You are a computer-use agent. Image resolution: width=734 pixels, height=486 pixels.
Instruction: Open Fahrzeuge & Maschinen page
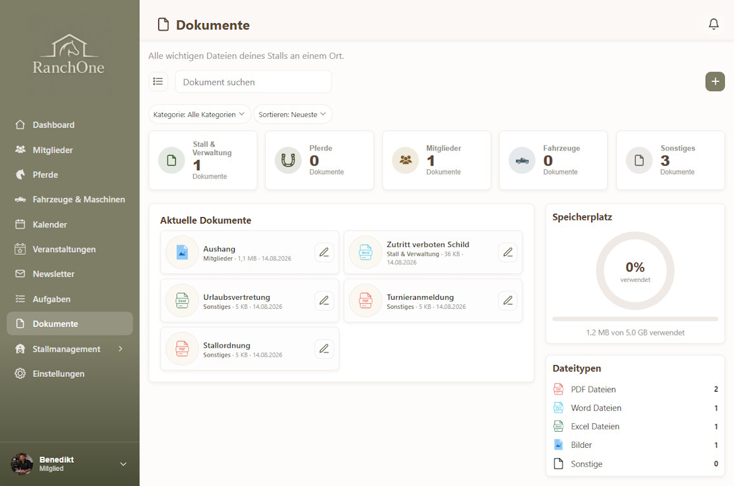pyautogui.click(x=70, y=199)
